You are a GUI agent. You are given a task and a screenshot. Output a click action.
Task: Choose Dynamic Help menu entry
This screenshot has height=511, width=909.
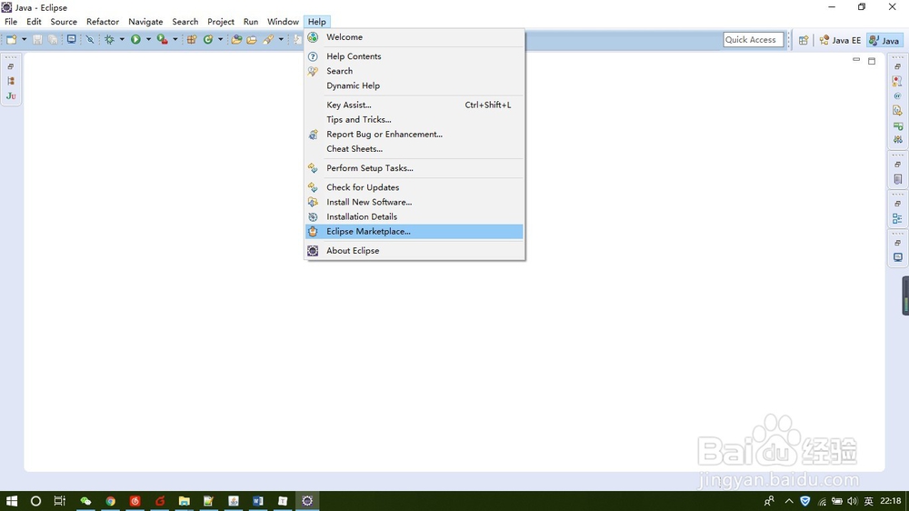coord(415,85)
